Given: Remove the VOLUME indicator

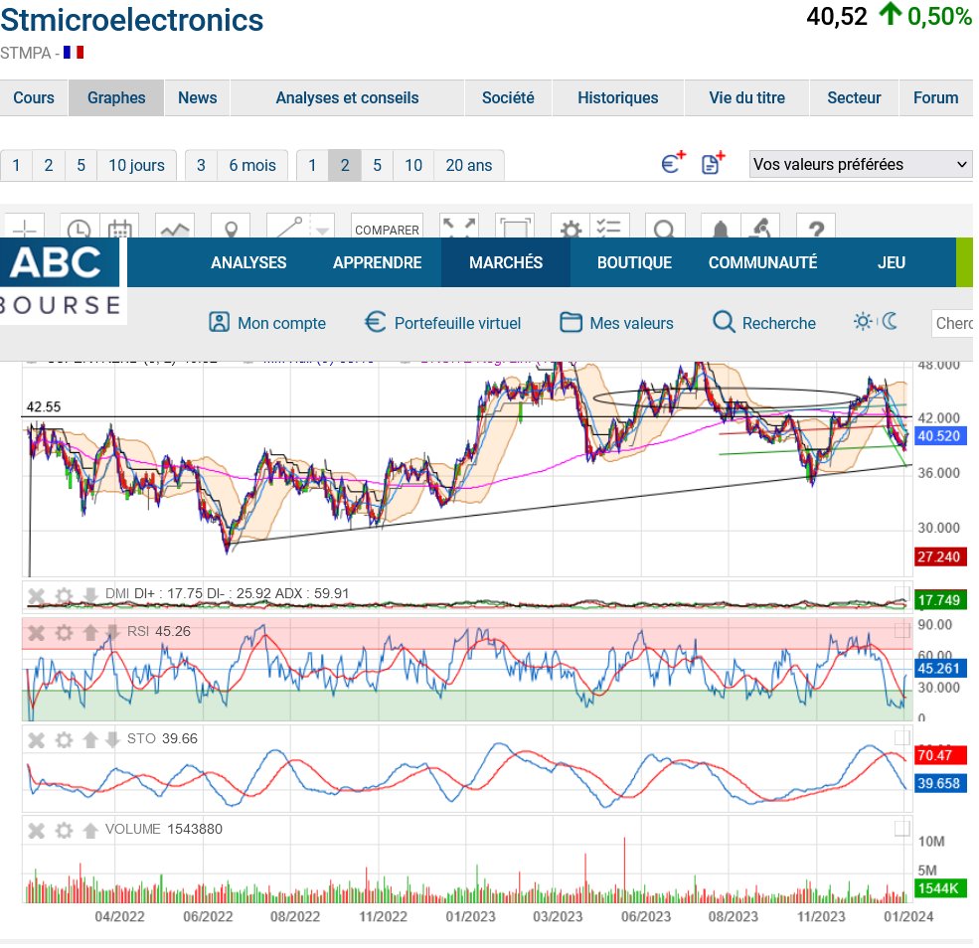Looking at the screenshot, I should (36, 832).
